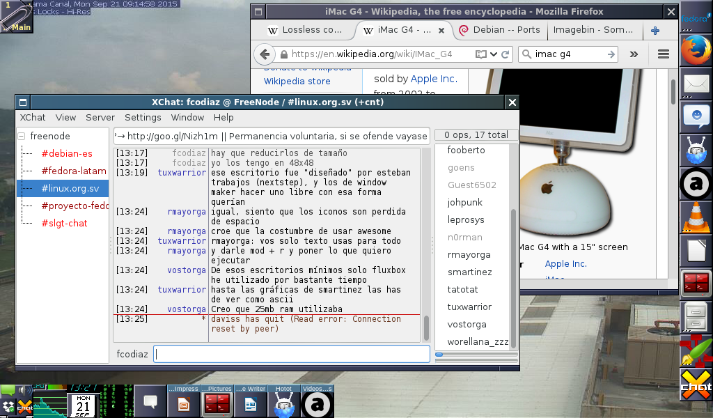
Task: Select the #slgt-chat channel
Action: 64,224
